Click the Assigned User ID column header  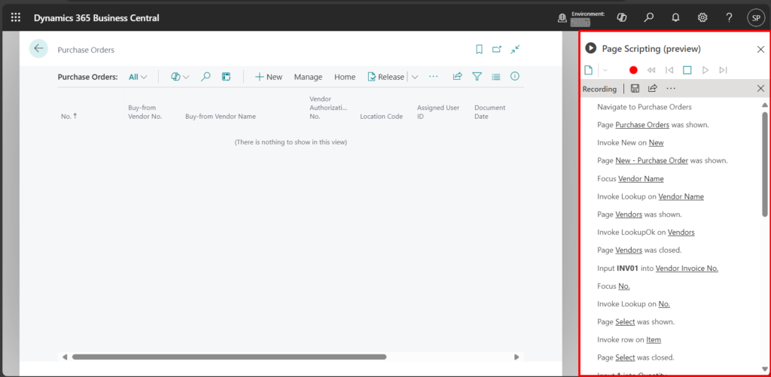[x=438, y=112]
